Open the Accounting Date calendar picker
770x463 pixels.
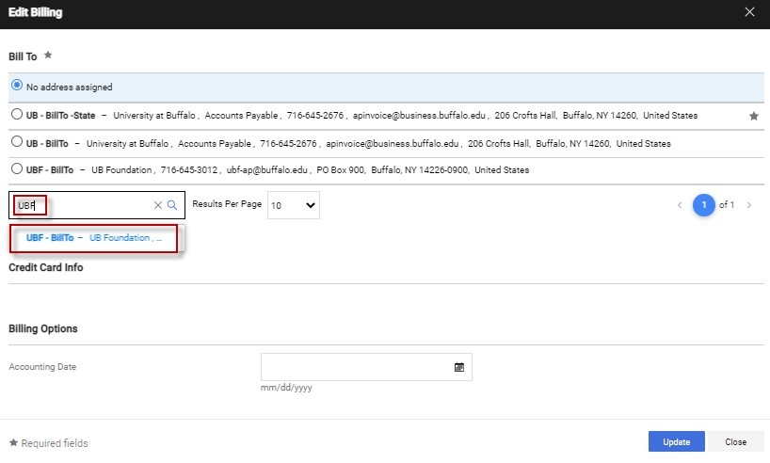459,367
